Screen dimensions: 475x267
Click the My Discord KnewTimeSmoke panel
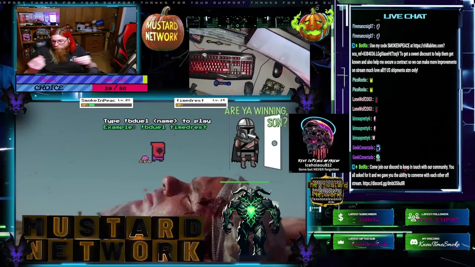point(437,242)
